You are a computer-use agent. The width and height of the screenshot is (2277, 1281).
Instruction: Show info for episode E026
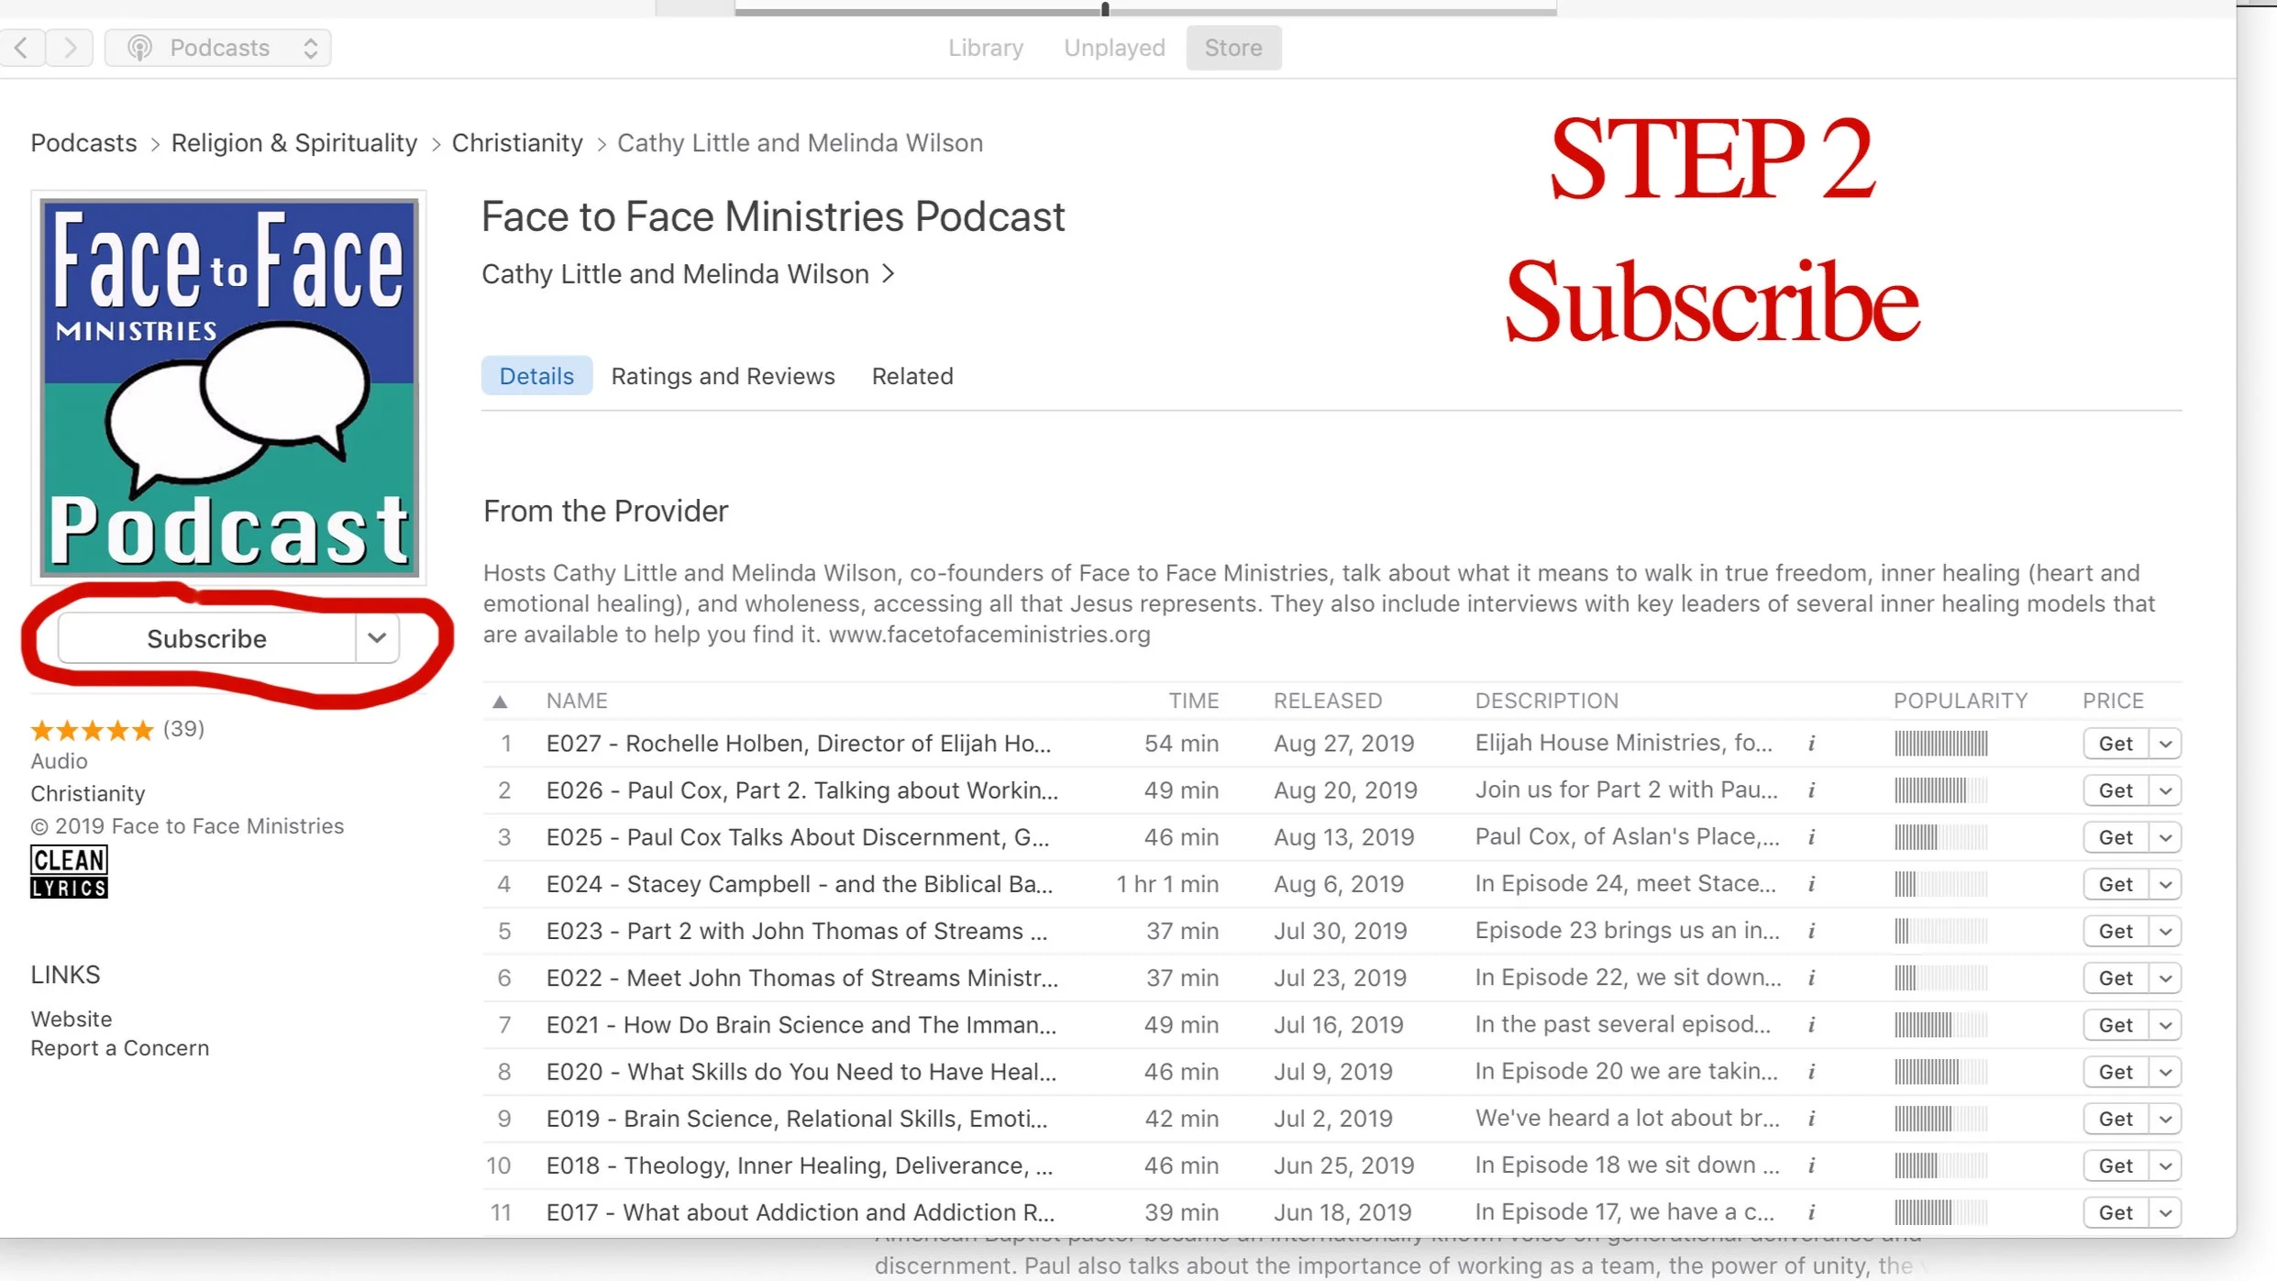pos(1812,790)
